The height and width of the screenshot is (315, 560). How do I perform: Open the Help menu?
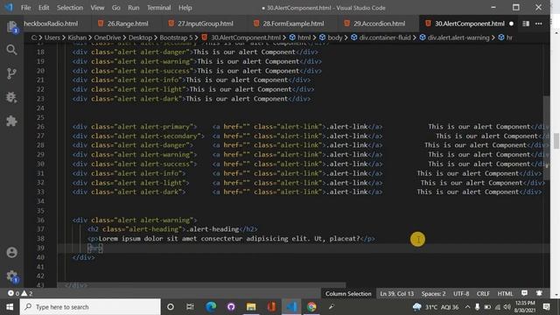click(185, 8)
